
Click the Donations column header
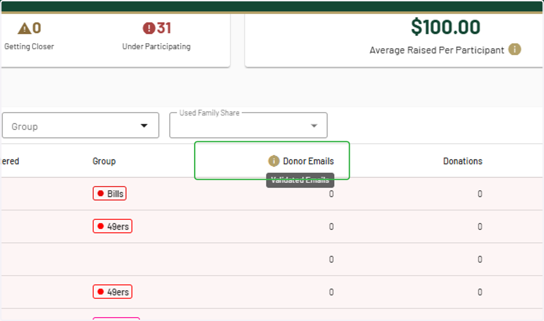(x=462, y=161)
